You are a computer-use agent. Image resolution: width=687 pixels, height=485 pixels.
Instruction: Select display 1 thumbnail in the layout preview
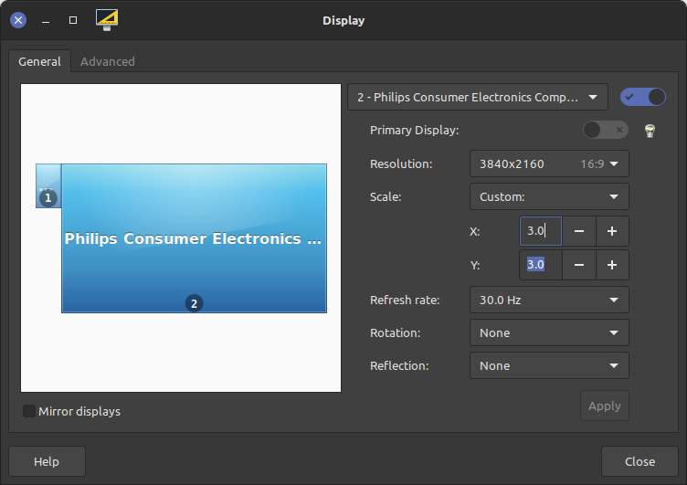(48, 185)
